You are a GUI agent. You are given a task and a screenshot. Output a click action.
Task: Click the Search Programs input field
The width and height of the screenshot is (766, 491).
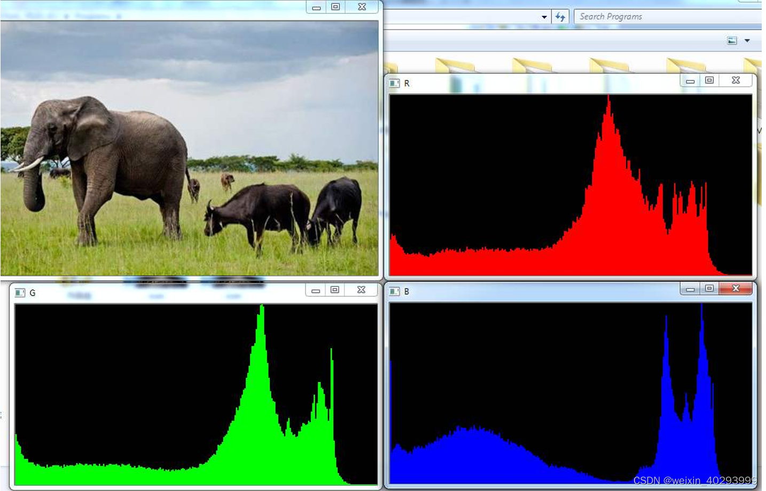coord(668,17)
